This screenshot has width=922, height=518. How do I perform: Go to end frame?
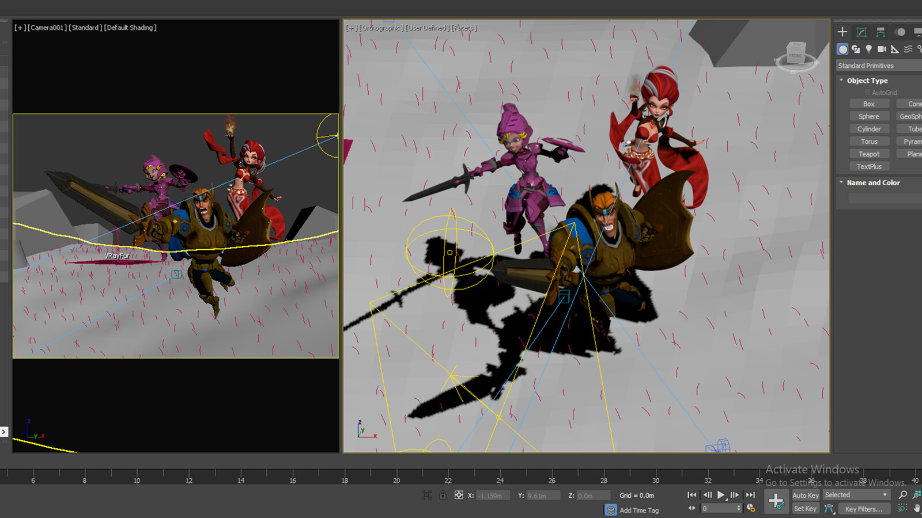point(750,495)
